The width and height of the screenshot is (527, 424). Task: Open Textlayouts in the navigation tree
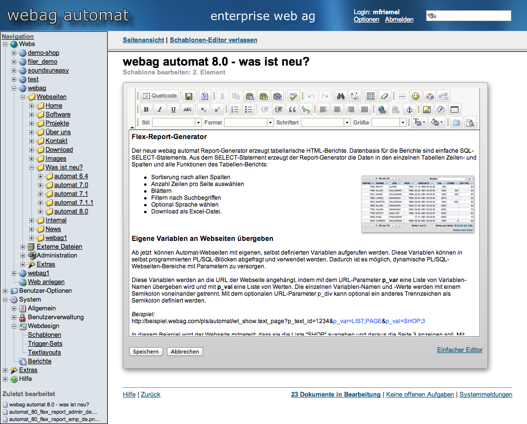coord(45,352)
